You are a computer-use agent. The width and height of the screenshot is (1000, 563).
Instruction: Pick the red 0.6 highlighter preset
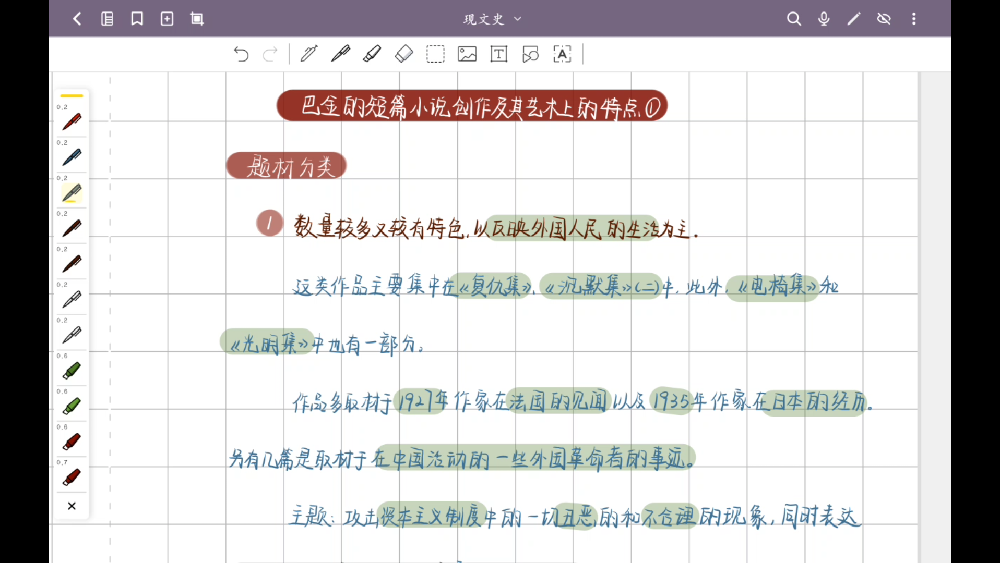click(72, 442)
